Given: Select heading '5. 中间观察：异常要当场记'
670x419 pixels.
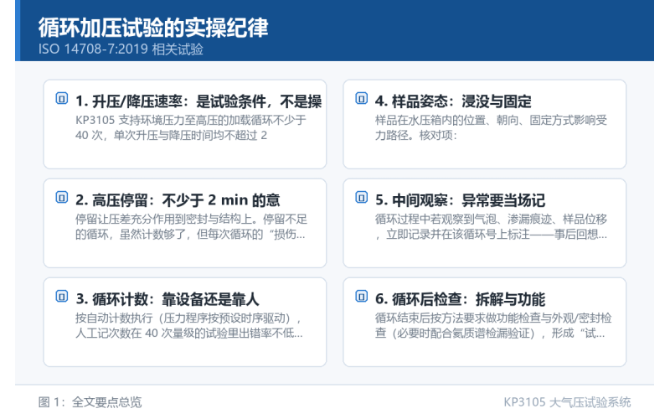Looking at the screenshot, I should (x=460, y=200).
